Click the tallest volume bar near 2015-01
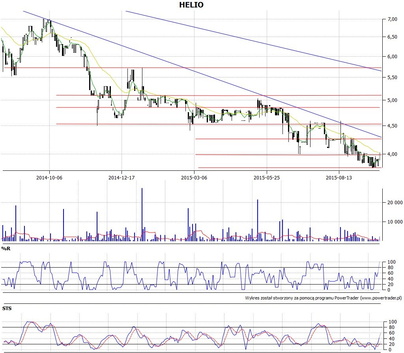Screen dimensions: 404x353 [142, 214]
